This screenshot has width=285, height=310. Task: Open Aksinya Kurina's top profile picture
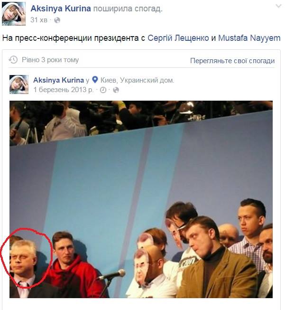[x=14, y=14]
